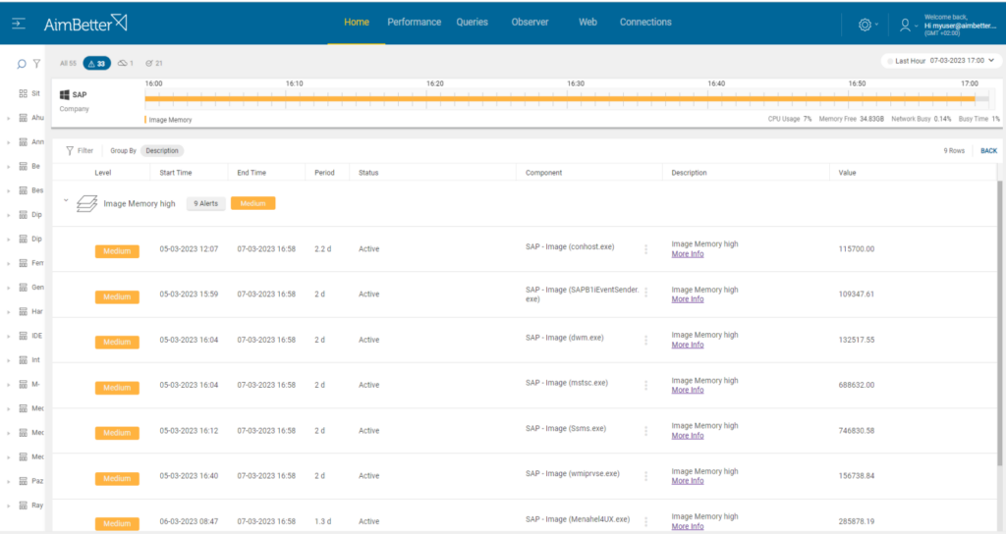The image size is (1006, 534).
Task: Click the orange SAP alert timeline bar
Action: pos(560,98)
